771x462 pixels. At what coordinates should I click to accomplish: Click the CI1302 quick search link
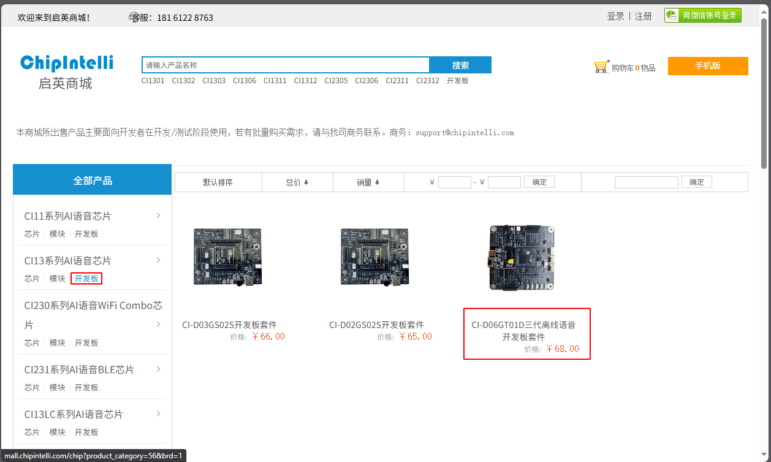[x=183, y=81]
